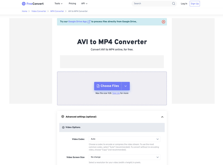Click the external link icon after Google Drive App

click(89, 22)
